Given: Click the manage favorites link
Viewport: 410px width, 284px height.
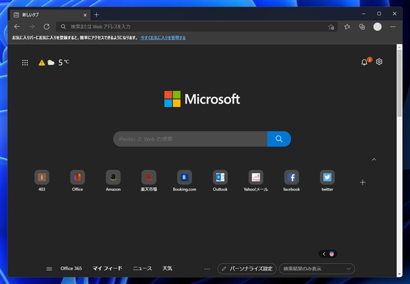Looking at the screenshot, I should (163, 37).
